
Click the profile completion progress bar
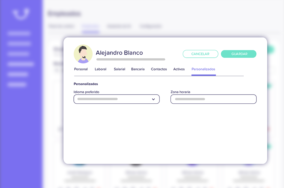[x=131, y=59]
